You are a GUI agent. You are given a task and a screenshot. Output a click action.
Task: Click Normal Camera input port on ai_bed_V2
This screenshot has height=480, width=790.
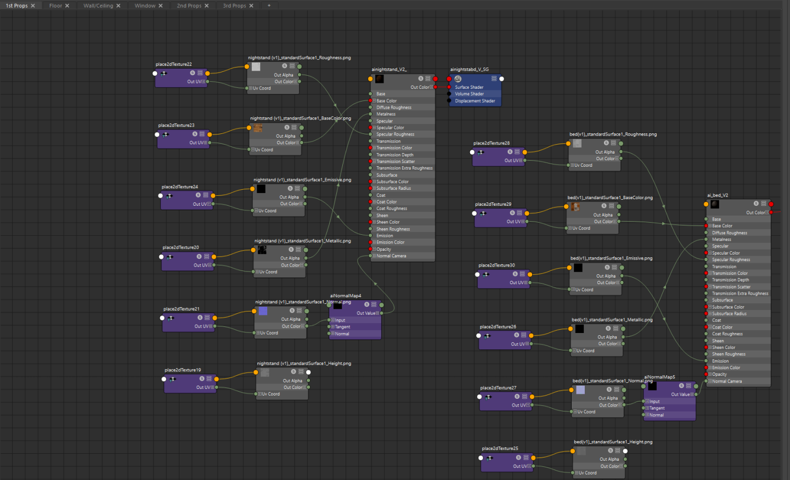point(706,381)
